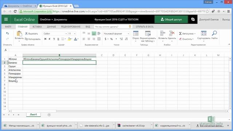Copy selection with Копировать
The image size is (233, 131).
click(32, 39)
